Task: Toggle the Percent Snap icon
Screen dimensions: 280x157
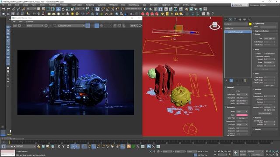Action: 112,9
